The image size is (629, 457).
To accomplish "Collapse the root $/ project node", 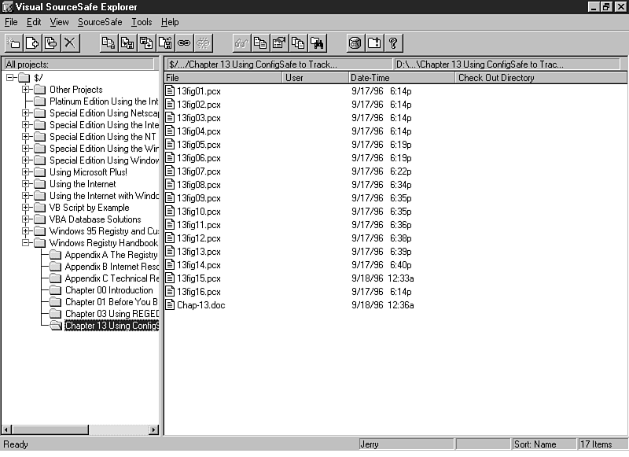I will pos(10,77).
